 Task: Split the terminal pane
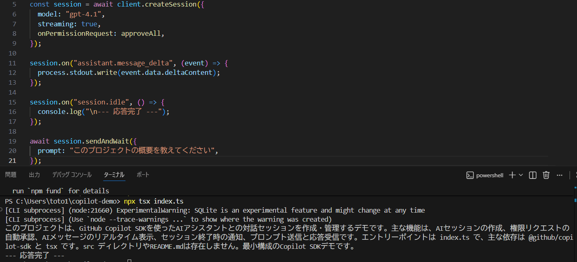533,175
